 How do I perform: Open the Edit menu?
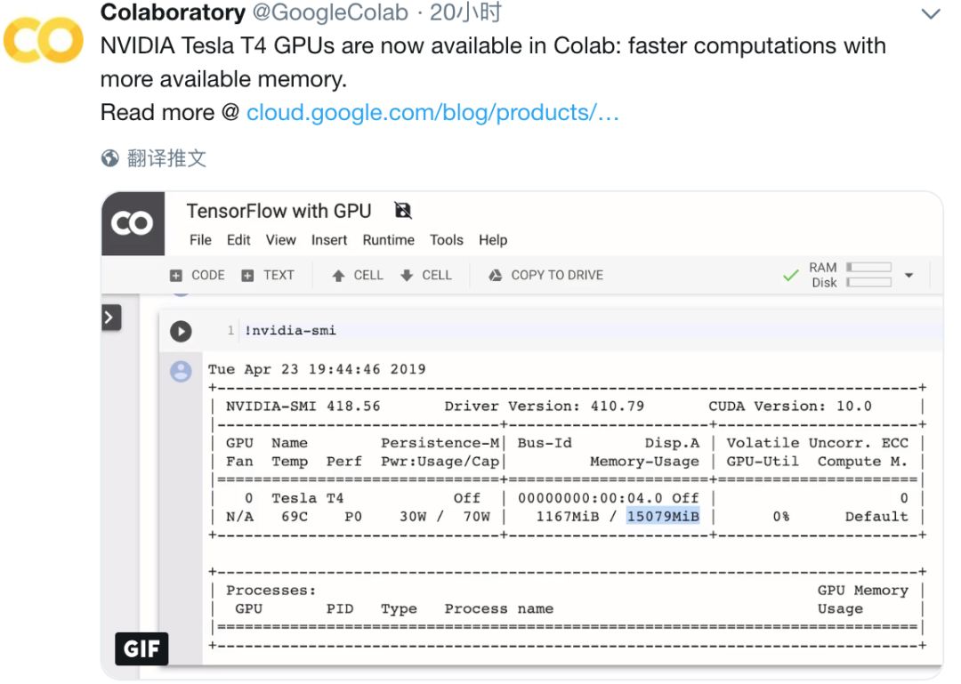(238, 240)
